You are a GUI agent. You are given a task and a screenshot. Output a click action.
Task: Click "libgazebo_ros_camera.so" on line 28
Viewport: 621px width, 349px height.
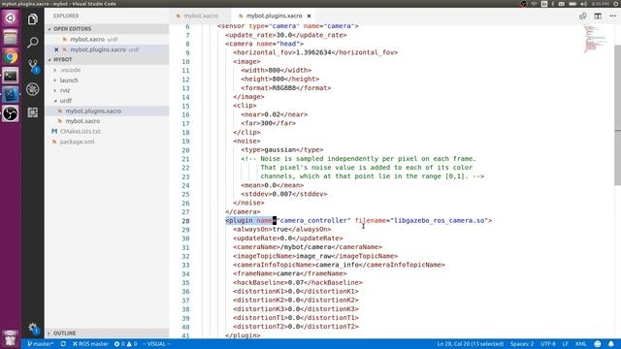(440, 220)
